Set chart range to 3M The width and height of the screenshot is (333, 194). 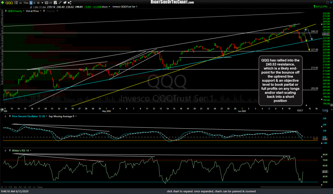pyautogui.click(x=20, y=187)
